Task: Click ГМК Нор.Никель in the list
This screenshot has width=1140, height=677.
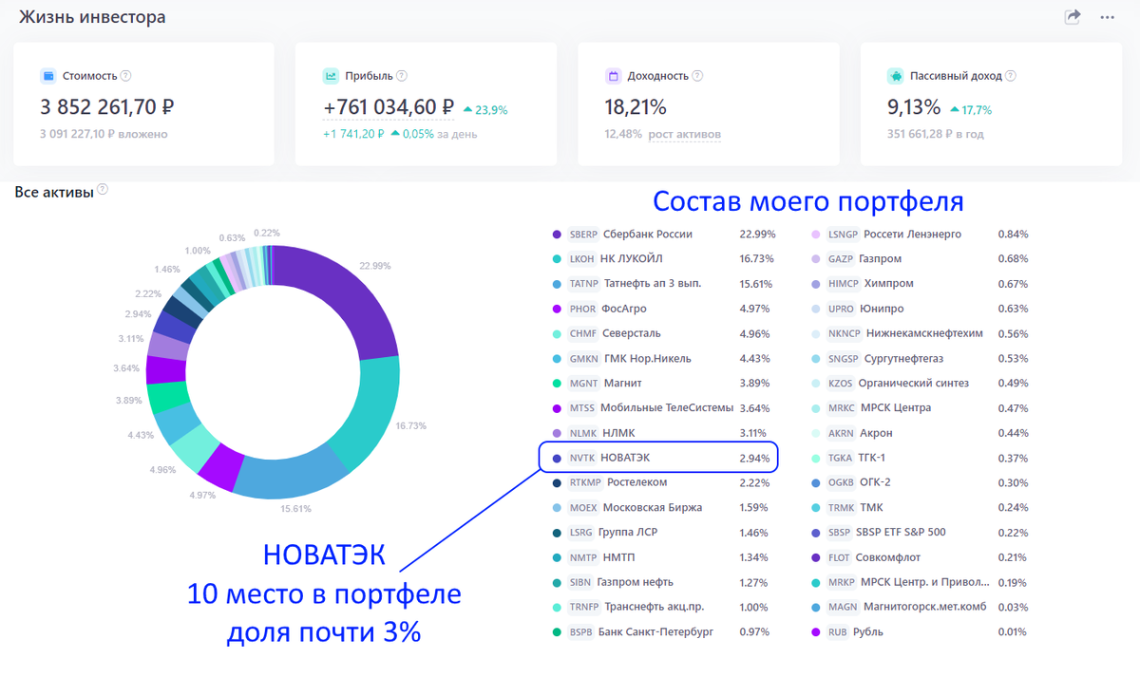Action: pos(648,359)
